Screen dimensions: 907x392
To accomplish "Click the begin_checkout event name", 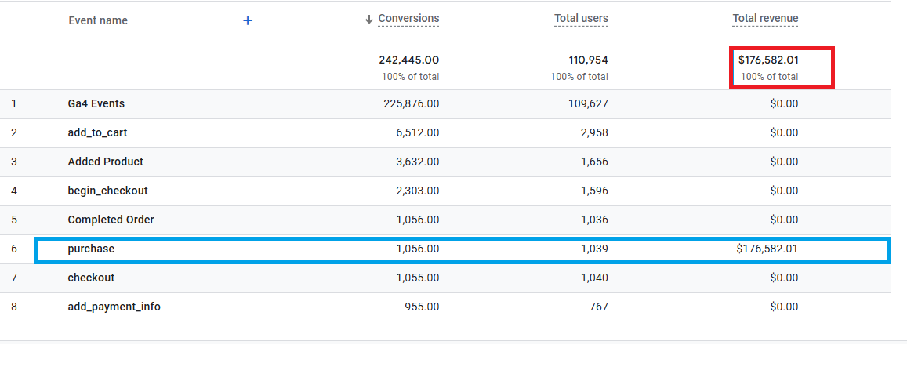I will (108, 191).
